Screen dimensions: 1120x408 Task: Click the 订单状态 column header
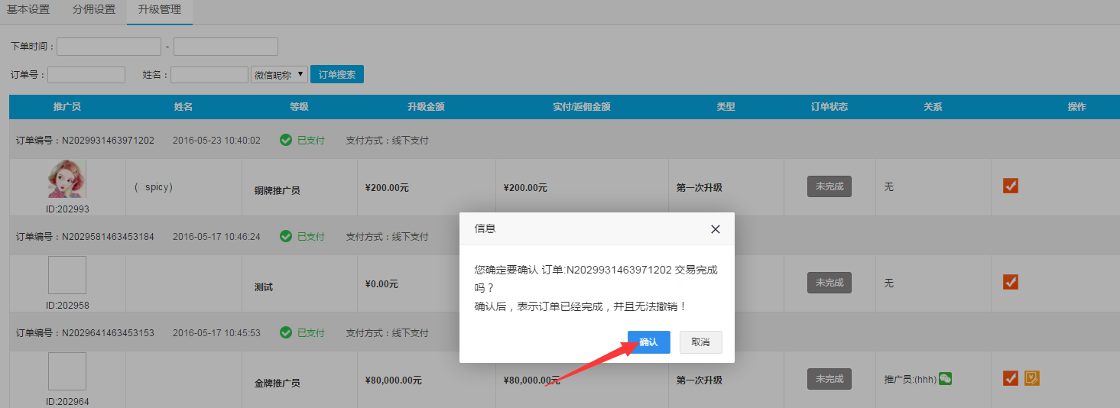[x=829, y=107]
